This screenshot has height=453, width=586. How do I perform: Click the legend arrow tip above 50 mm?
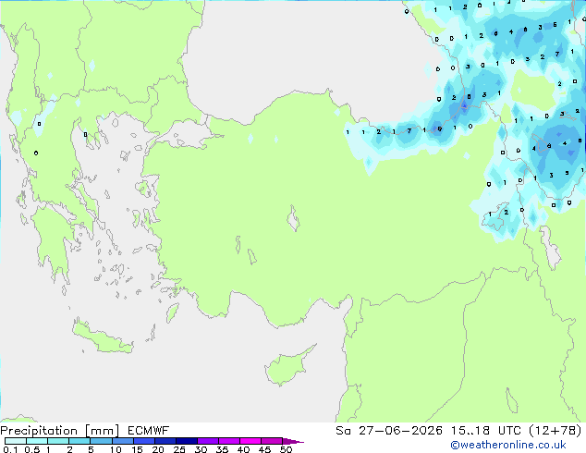pyautogui.click(x=293, y=441)
